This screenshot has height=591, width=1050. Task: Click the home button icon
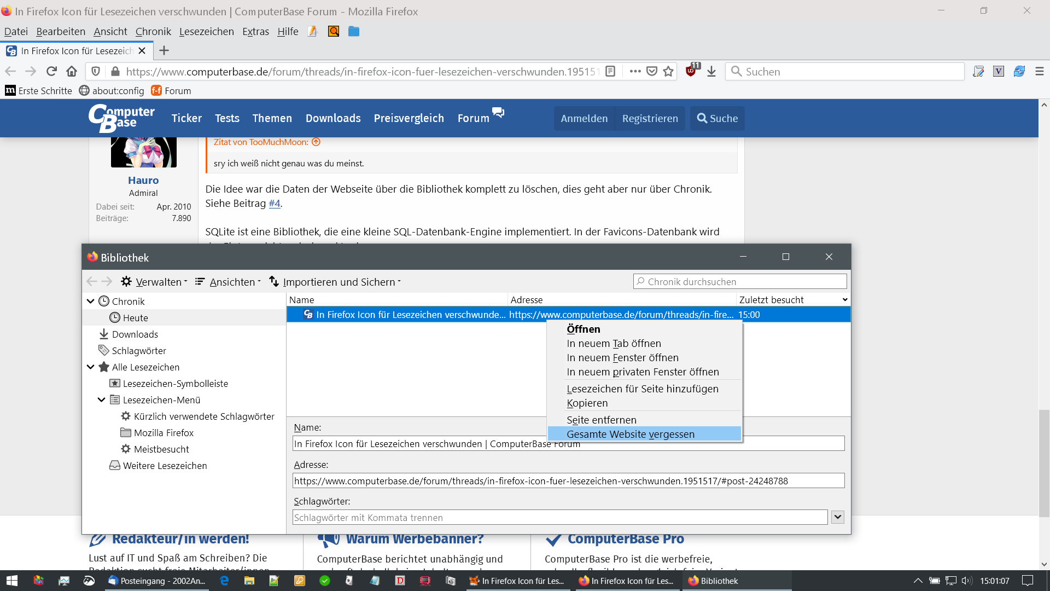pos(72,71)
